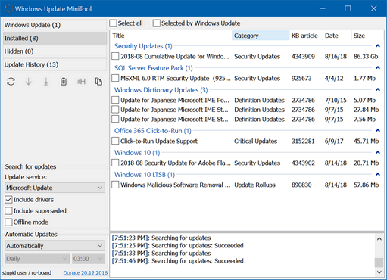Click the copy to clipboard icon
This screenshot has height=280, width=387.
click(98, 82)
